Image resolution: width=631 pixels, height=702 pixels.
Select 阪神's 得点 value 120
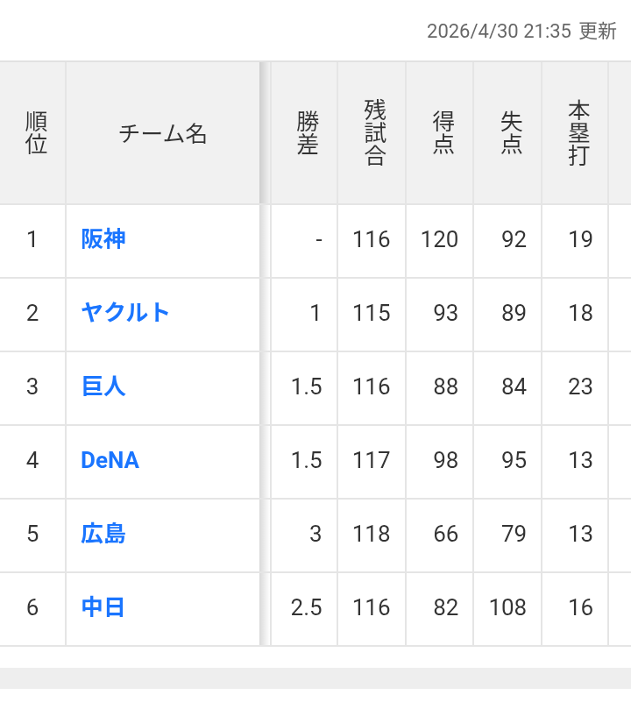(439, 239)
